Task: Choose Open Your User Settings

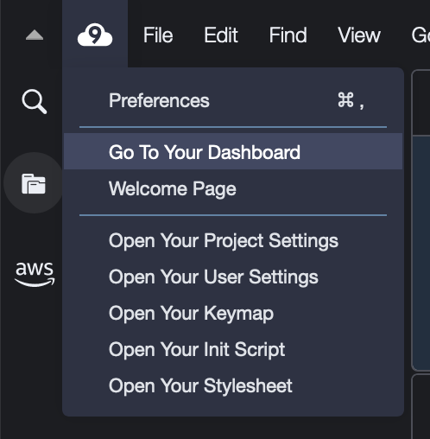Action: point(233,277)
